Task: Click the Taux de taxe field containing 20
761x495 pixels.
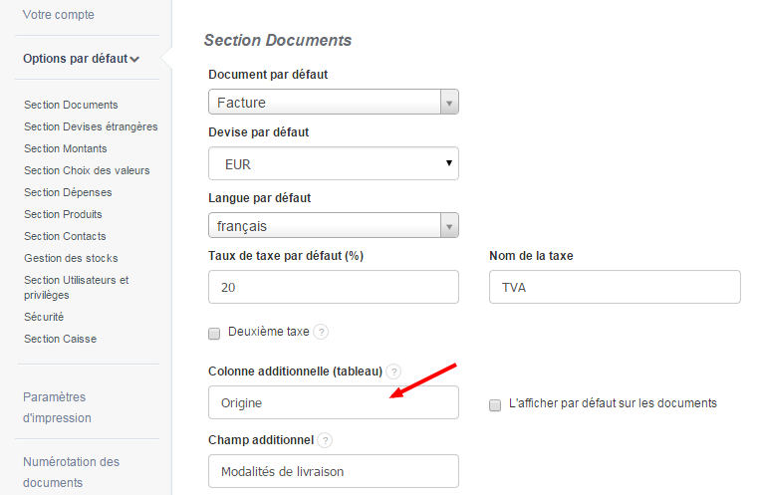Action: [x=334, y=287]
